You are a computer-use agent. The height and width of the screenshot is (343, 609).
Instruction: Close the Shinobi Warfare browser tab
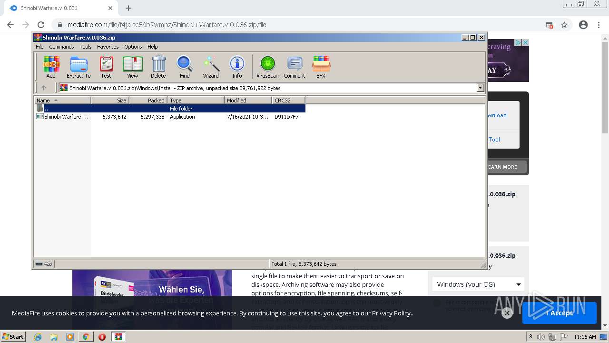(x=110, y=8)
